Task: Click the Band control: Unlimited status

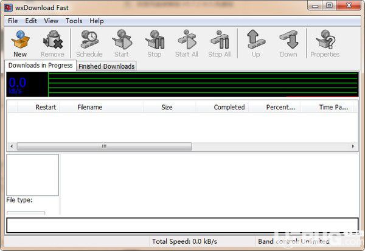Action: coord(294,241)
